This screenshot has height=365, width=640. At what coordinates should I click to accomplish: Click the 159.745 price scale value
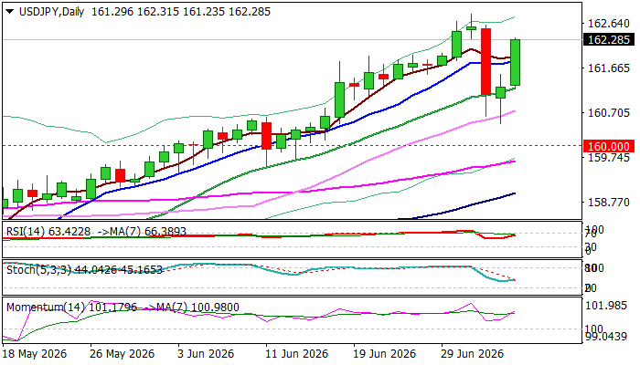click(608, 157)
